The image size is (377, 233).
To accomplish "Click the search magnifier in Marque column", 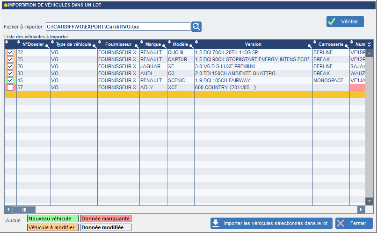I will point(165,46).
